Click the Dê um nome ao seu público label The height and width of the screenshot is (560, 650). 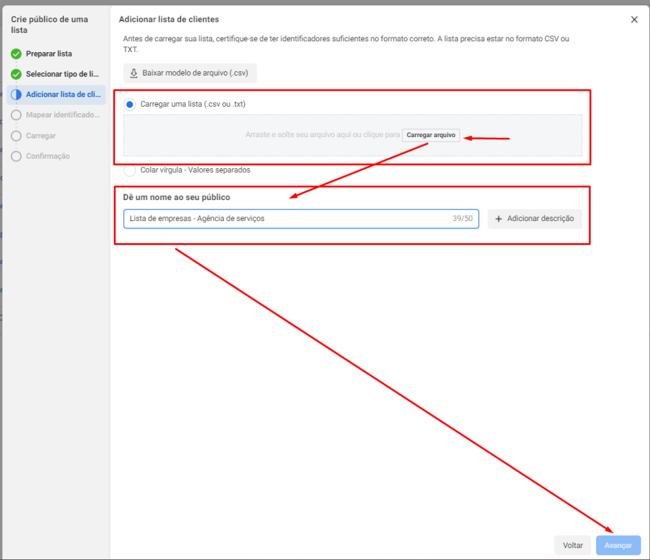pyautogui.click(x=176, y=197)
